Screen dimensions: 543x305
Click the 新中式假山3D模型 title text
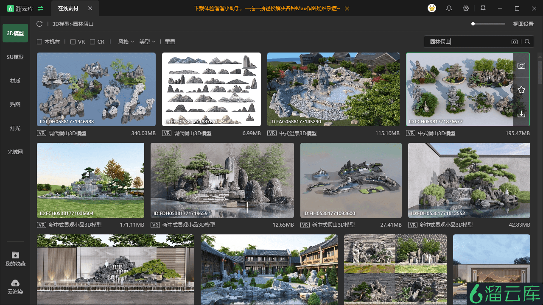(333, 225)
